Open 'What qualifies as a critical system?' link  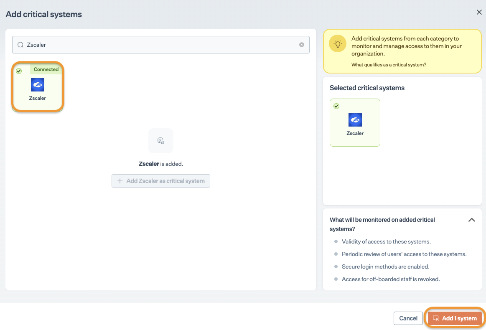coord(389,65)
